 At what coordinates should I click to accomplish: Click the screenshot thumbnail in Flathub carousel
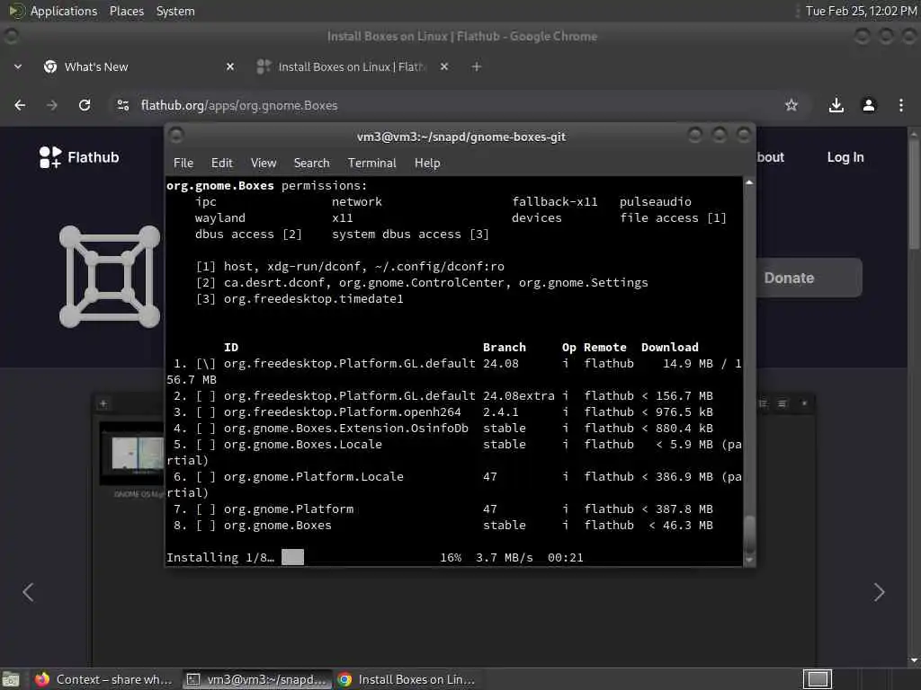(132, 453)
